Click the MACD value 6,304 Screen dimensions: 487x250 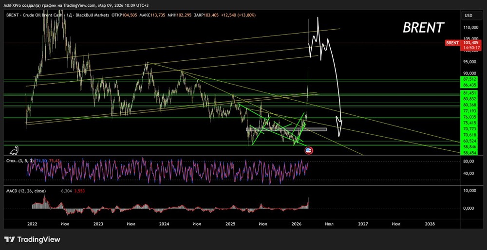click(x=66, y=191)
